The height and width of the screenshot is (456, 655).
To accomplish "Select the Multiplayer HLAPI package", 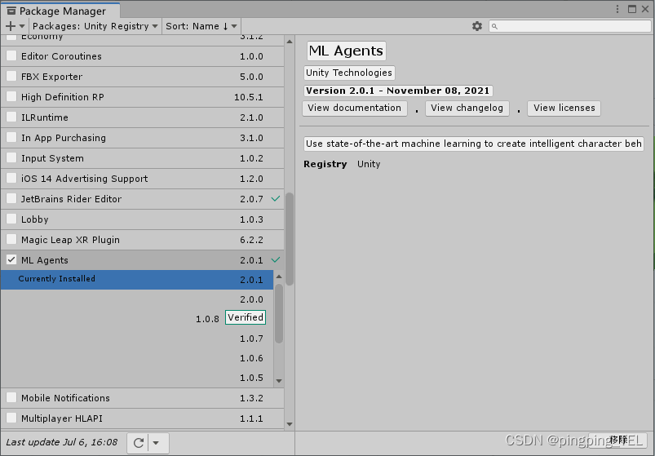I will pyautogui.click(x=142, y=418).
